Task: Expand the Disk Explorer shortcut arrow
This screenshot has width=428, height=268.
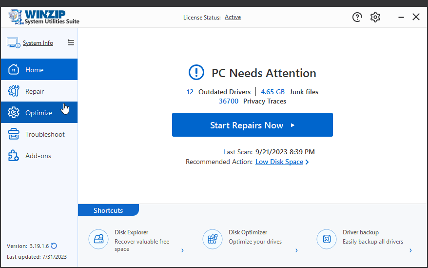Action: 183,250
